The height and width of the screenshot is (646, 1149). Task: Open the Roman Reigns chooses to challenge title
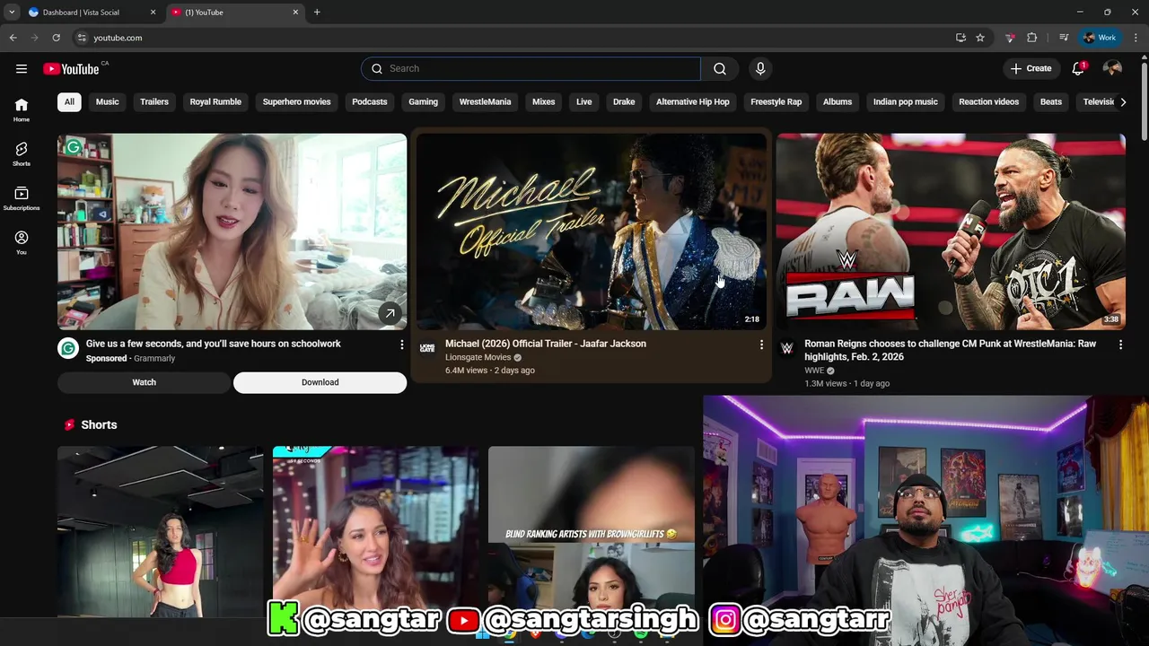click(x=950, y=350)
